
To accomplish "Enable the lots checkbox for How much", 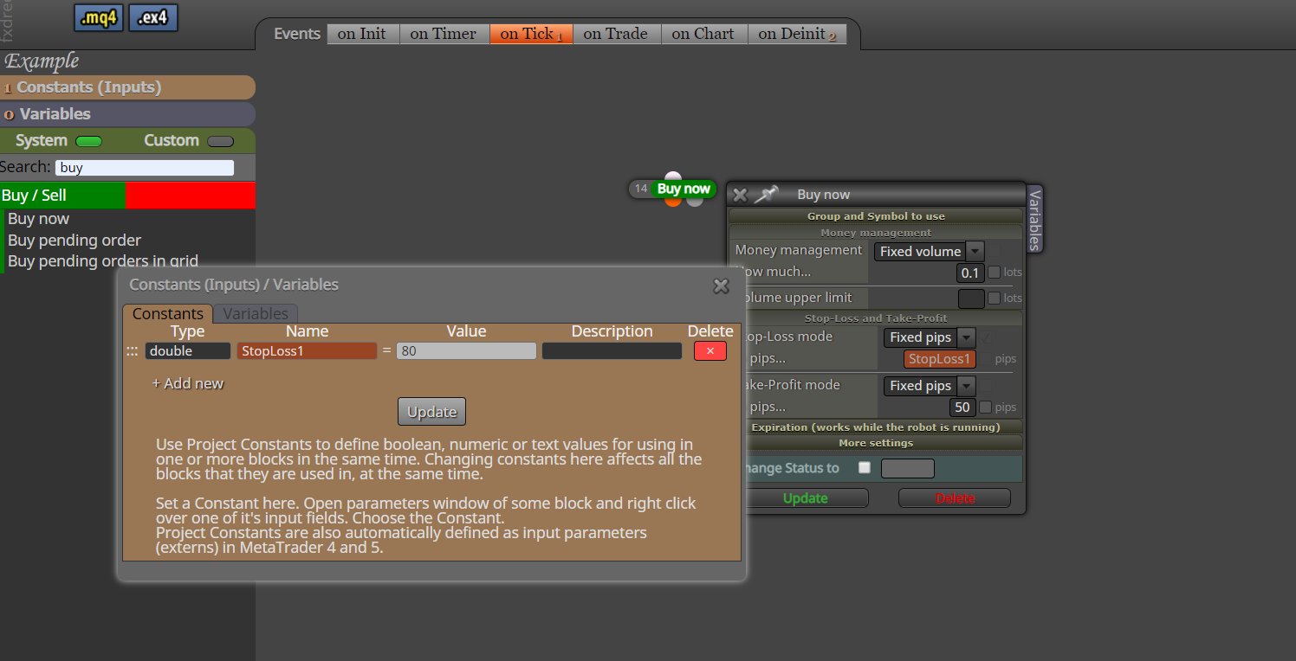I will 995,272.
